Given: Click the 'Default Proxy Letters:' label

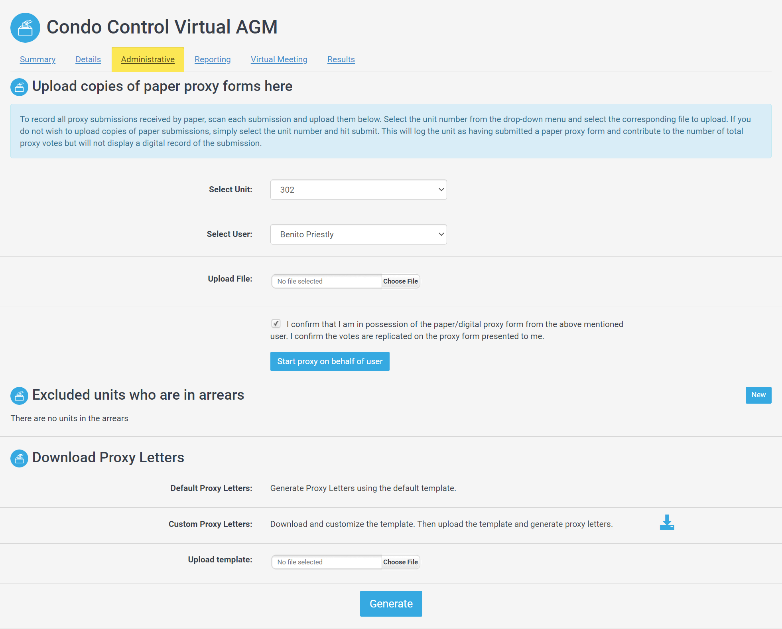Looking at the screenshot, I should pyautogui.click(x=211, y=488).
